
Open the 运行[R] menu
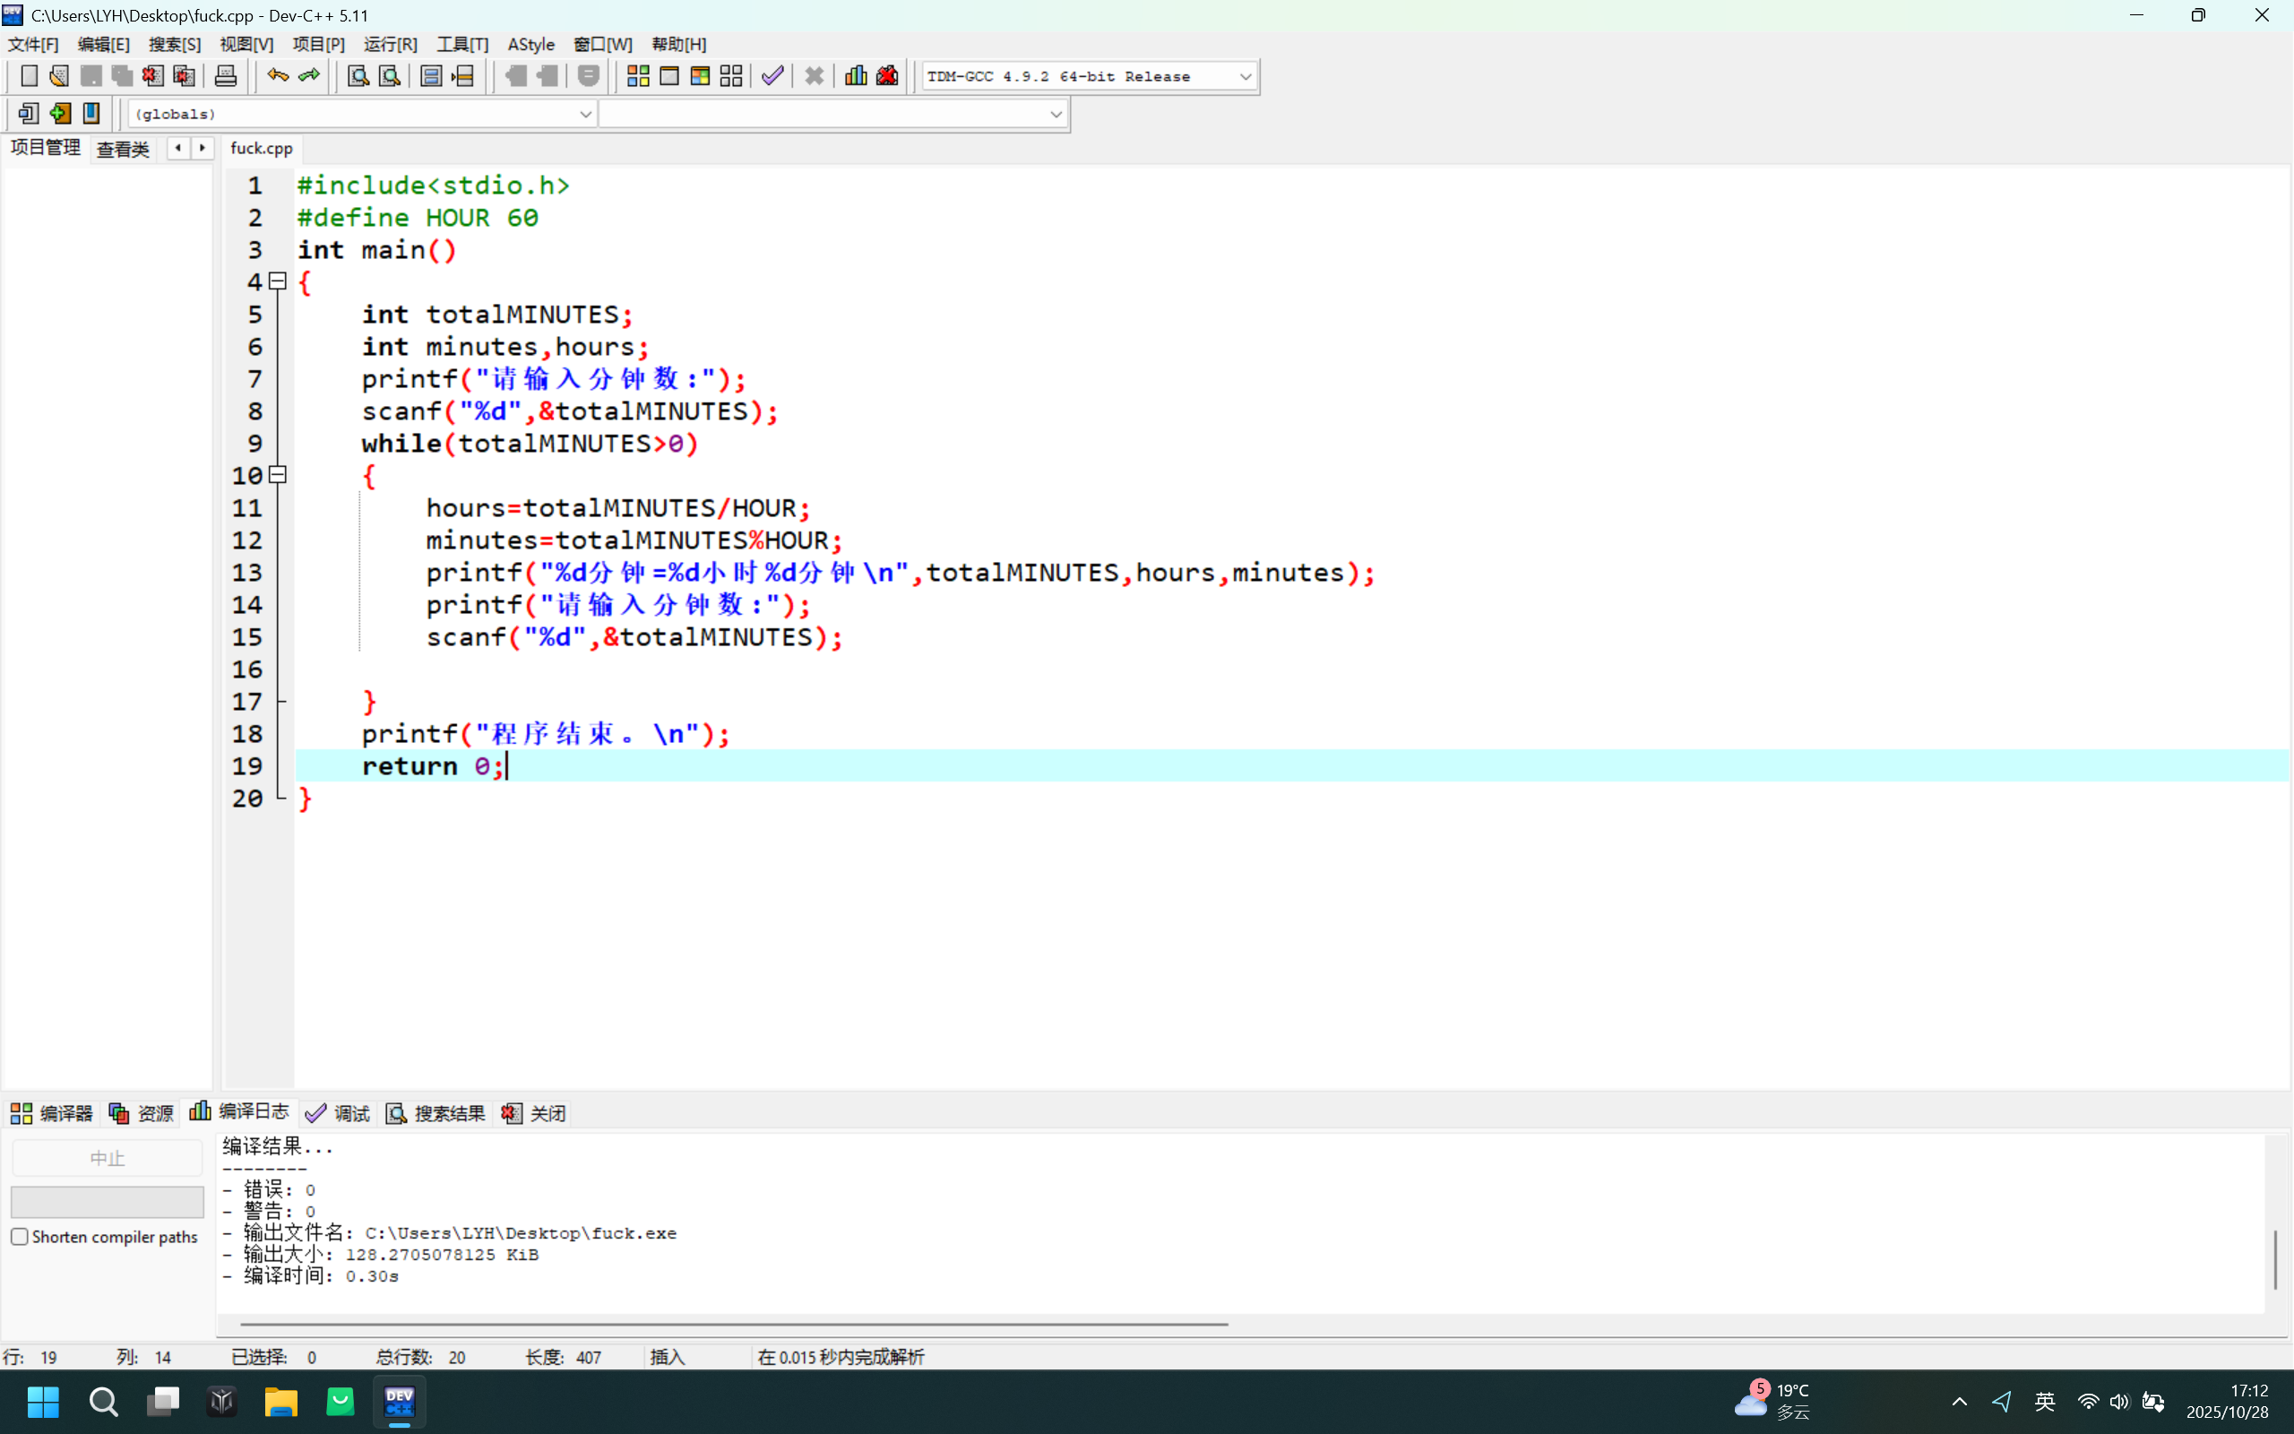click(390, 45)
